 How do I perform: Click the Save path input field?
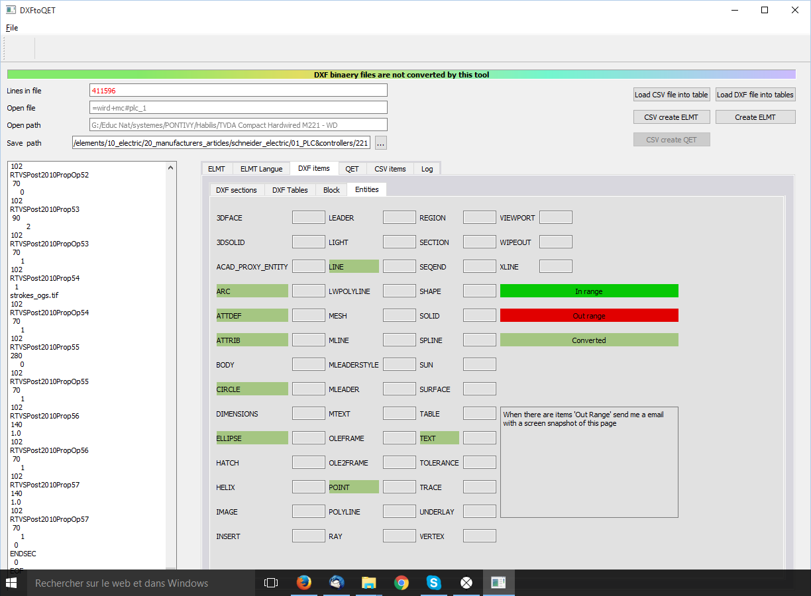[221, 143]
